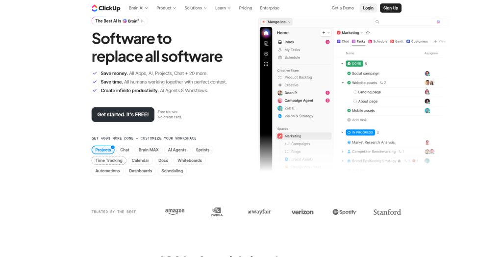The height and width of the screenshot is (257, 502).
Task: Click The Best AI is Brain banner
Action: click(x=120, y=21)
